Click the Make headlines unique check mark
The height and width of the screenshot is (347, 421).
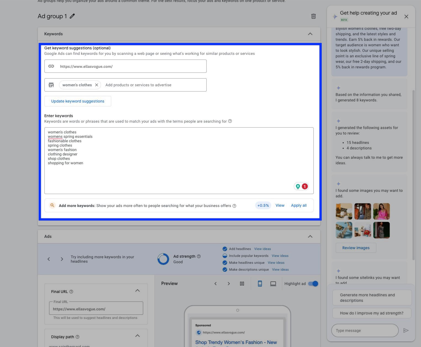coord(225,263)
